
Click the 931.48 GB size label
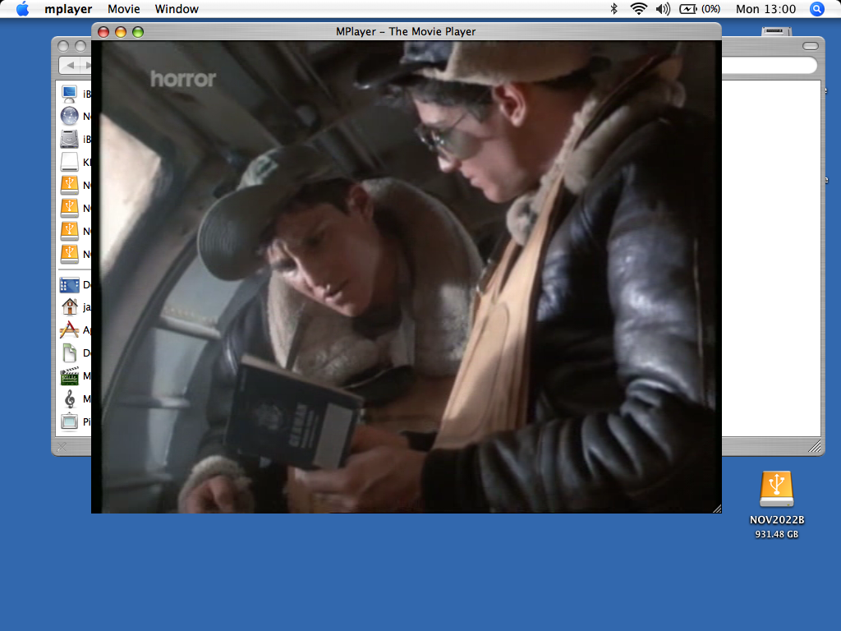tap(777, 534)
